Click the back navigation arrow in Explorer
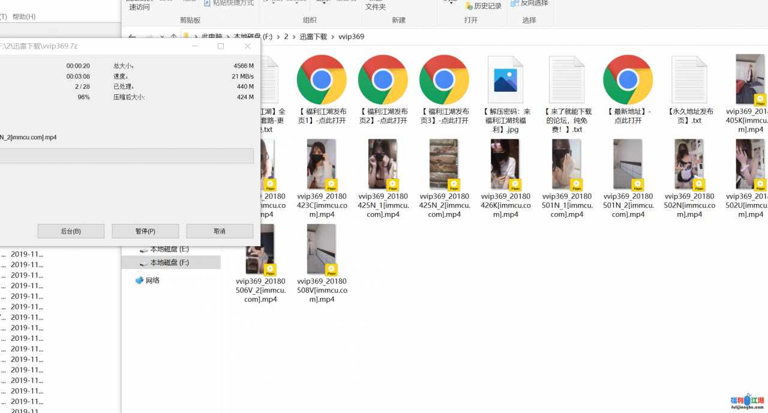Screen dimensions: 768x413 (x=131, y=37)
